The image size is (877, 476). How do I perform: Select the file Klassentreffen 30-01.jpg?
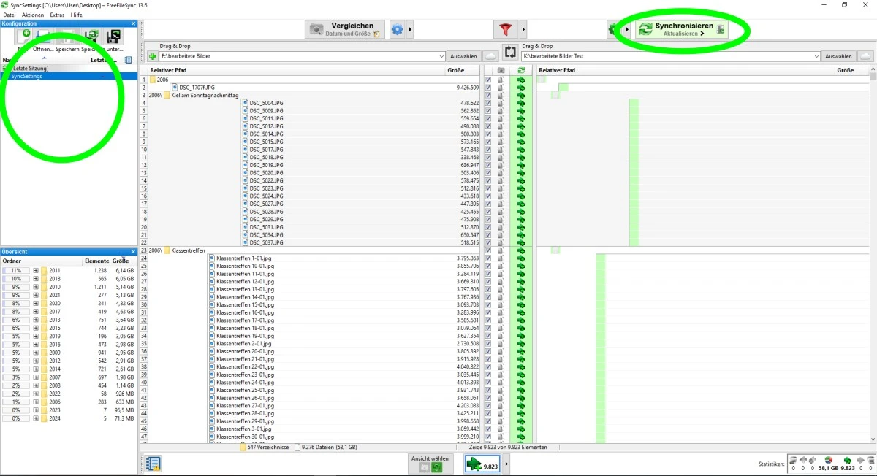(245, 437)
